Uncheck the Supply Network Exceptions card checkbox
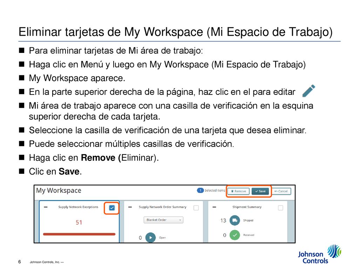 112,208
